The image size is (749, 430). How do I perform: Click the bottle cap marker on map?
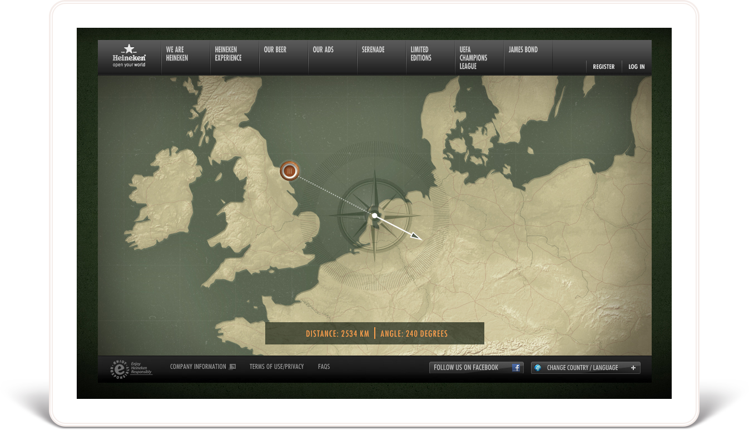289,171
